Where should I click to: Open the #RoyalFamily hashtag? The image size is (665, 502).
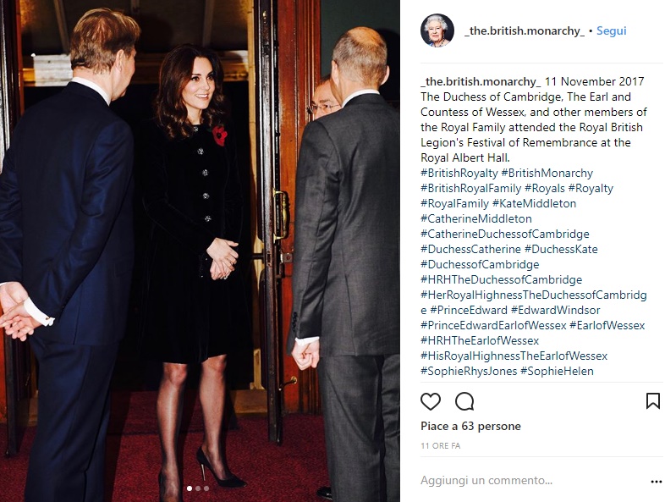[x=454, y=204]
